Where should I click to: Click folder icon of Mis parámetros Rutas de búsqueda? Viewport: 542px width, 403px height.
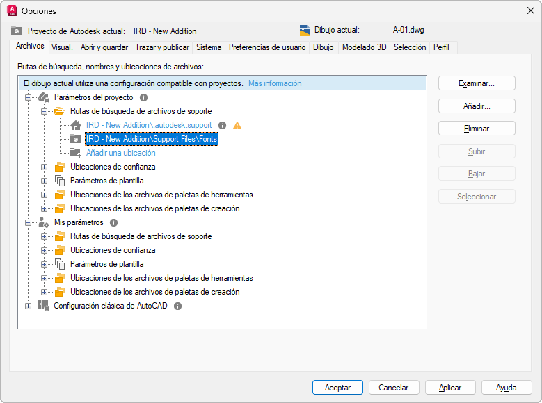tap(59, 236)
